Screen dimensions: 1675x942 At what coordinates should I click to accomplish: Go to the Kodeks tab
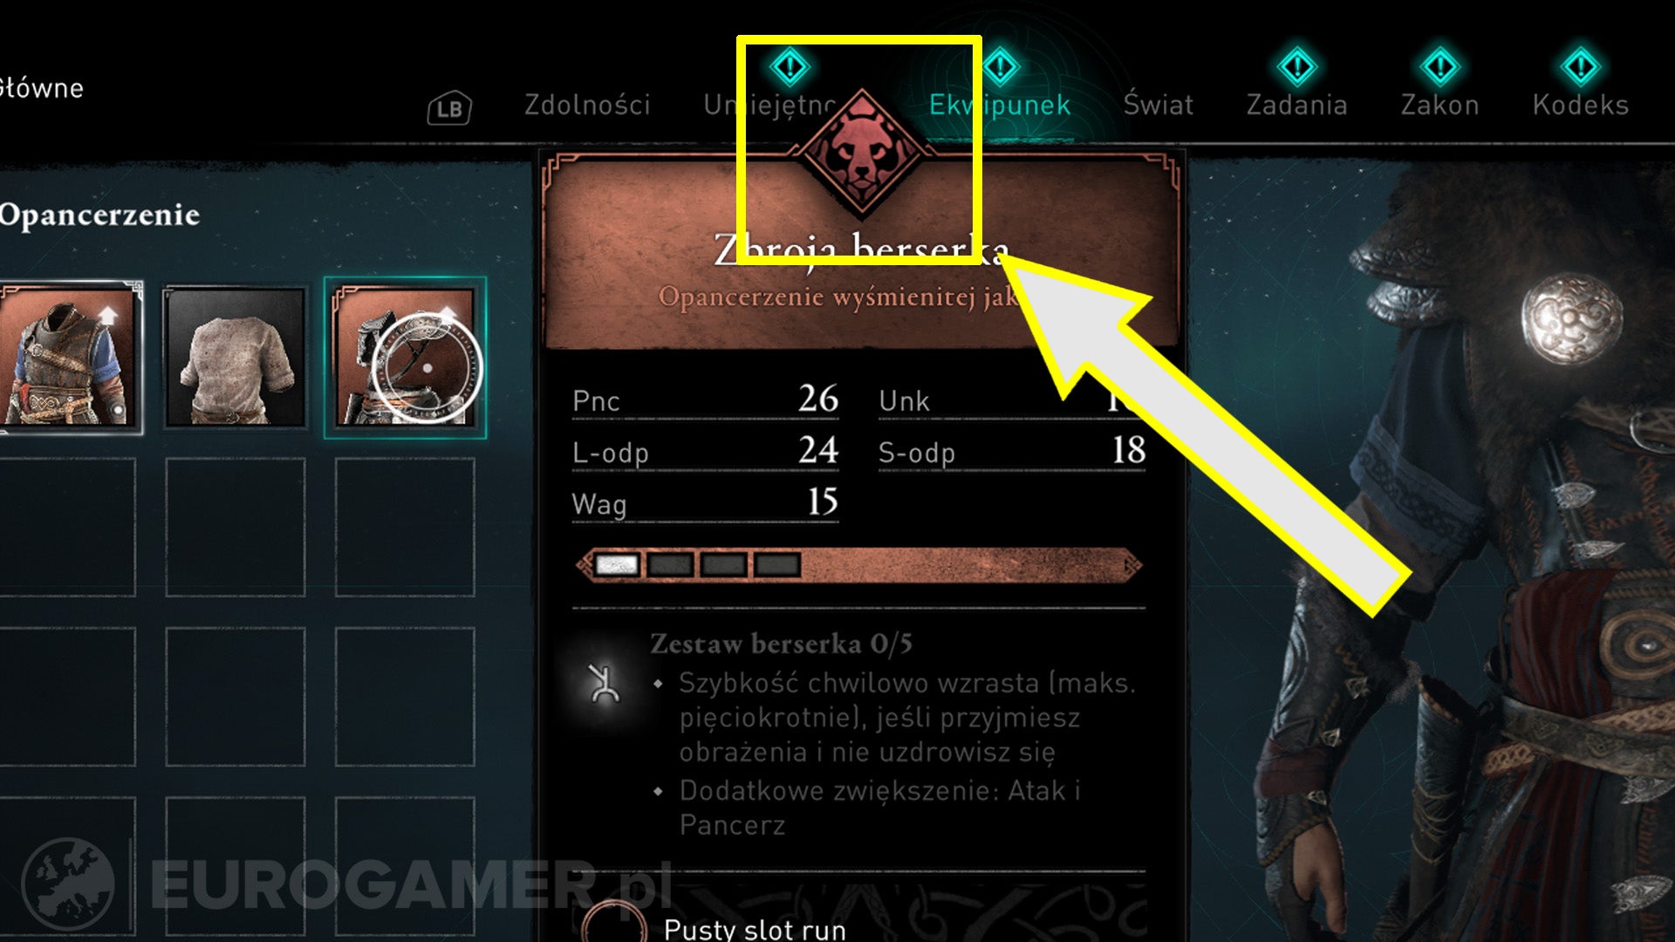pyautogui.click(x=1580, y=106)
